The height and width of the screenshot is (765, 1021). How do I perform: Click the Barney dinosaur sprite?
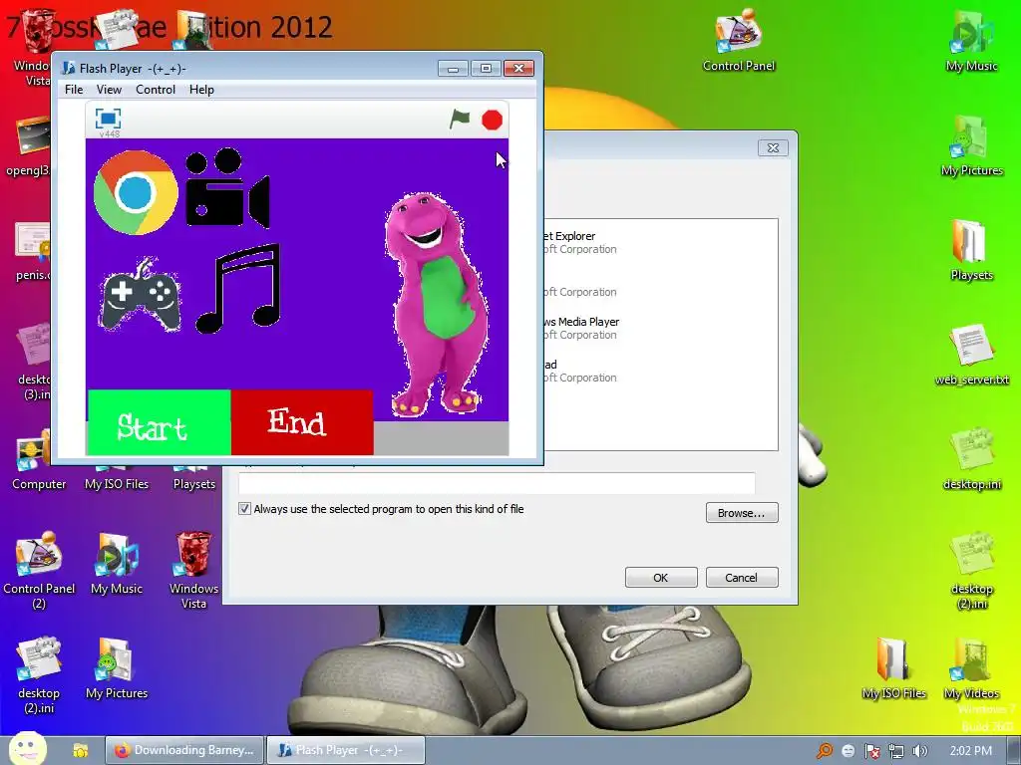coord(437,305)
